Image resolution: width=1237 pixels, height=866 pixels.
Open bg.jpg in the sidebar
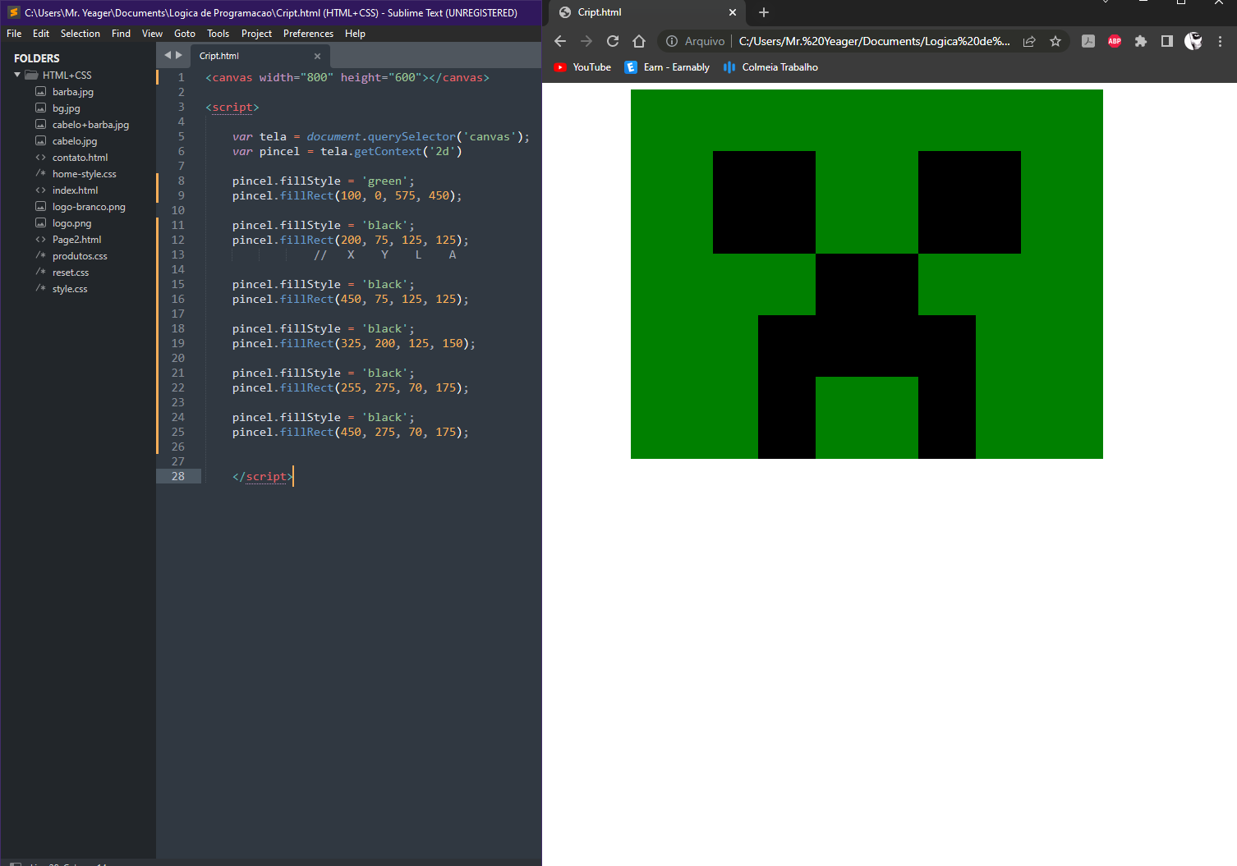tap(67, 108)
